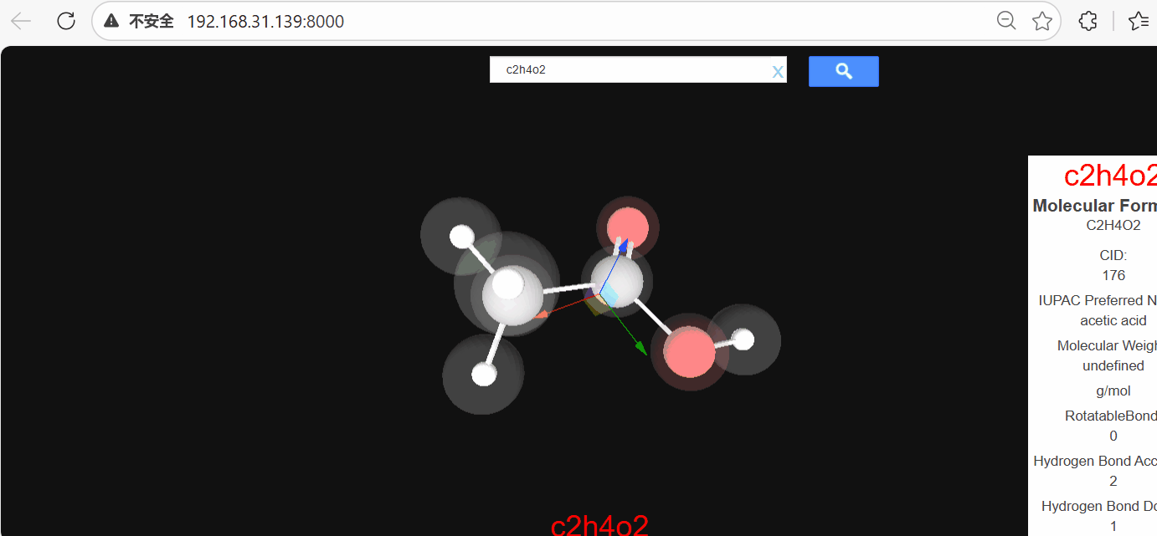Click the red axis arrow tip

pyautogui.click(x=542, y=314)
